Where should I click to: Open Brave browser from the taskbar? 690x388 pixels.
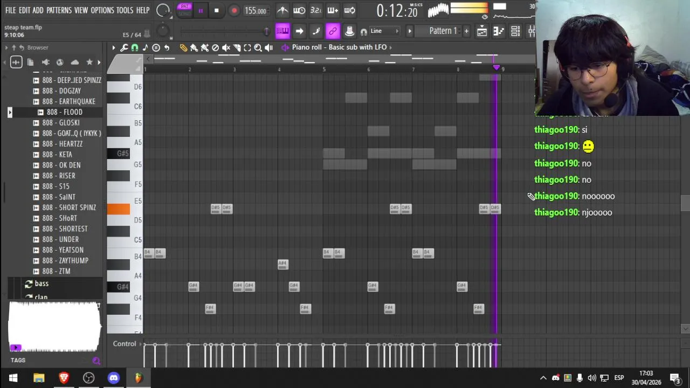click(x=64, y=378)
